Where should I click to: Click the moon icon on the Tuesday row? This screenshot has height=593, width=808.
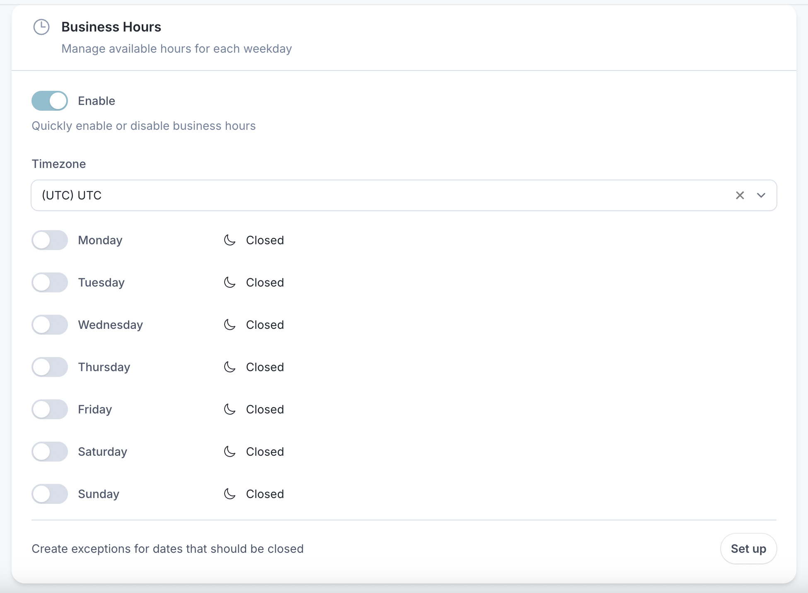click(x=230, y=282)
